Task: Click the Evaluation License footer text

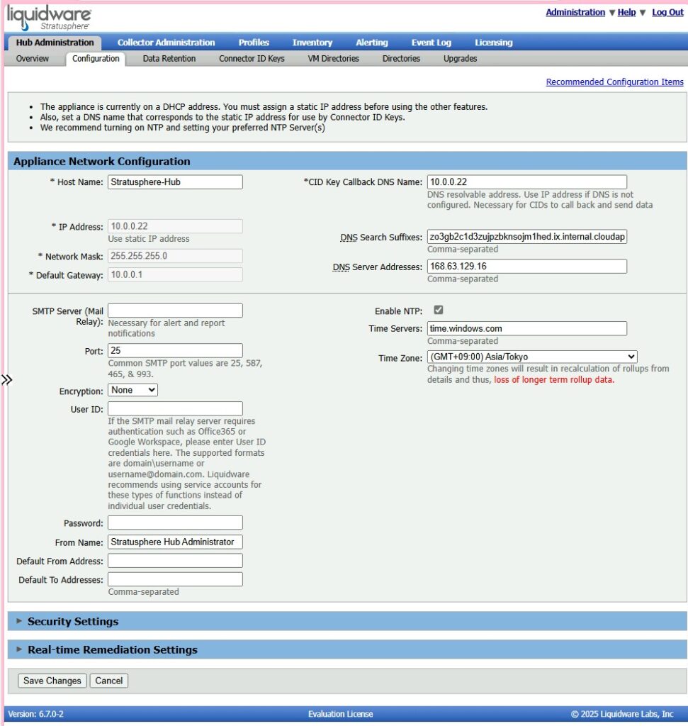Action: click(341, 714)
